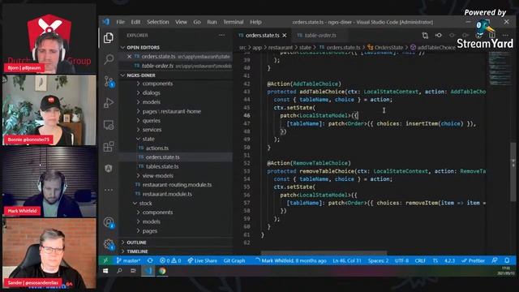This screenshot has width=519, height=292.
Task: Open the Go menu
Action: click(197, 22)
